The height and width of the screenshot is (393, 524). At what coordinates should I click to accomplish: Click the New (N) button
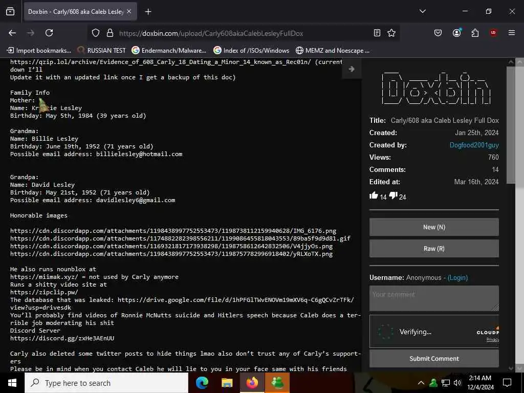coord(434,227)
